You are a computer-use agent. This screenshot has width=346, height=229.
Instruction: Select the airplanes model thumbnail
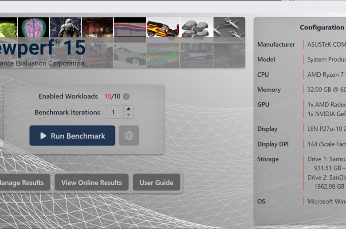(x=229, y=28)
